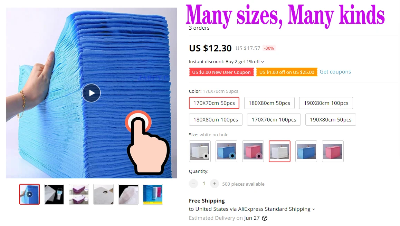Expand the Instant discount dropdown arrow
Screen dimensions: 400x226
263,62
